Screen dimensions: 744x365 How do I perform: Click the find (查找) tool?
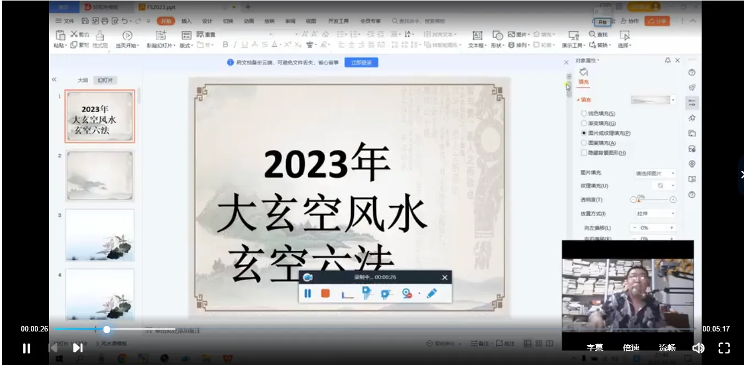(x=599, y=34)
